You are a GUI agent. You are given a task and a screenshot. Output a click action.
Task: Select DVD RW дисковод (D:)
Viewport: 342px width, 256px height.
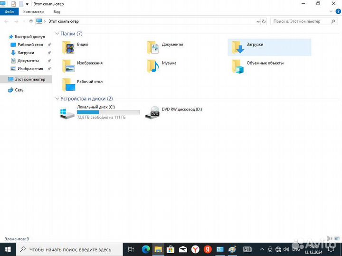coord(174,112)
